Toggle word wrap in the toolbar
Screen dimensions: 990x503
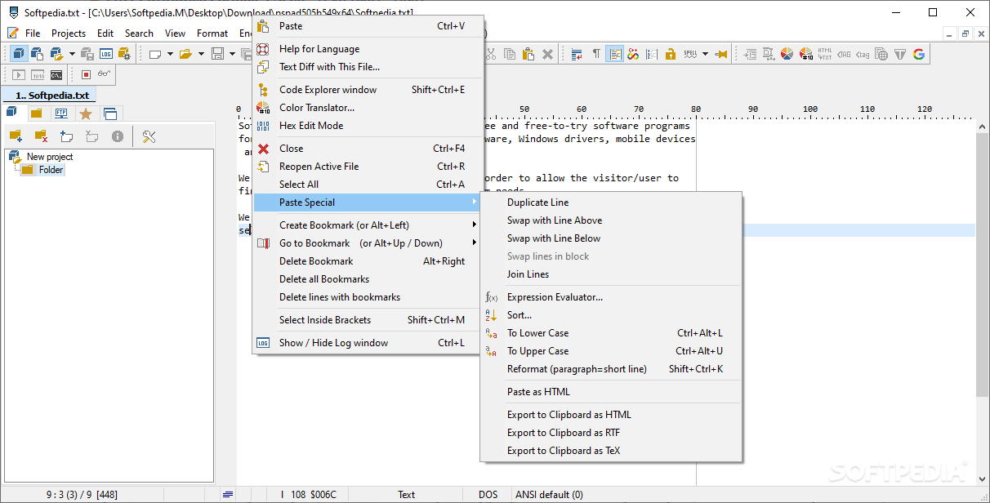[x=577, y=54]
